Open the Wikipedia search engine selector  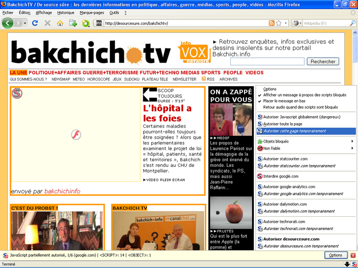(x=297, y=23)
